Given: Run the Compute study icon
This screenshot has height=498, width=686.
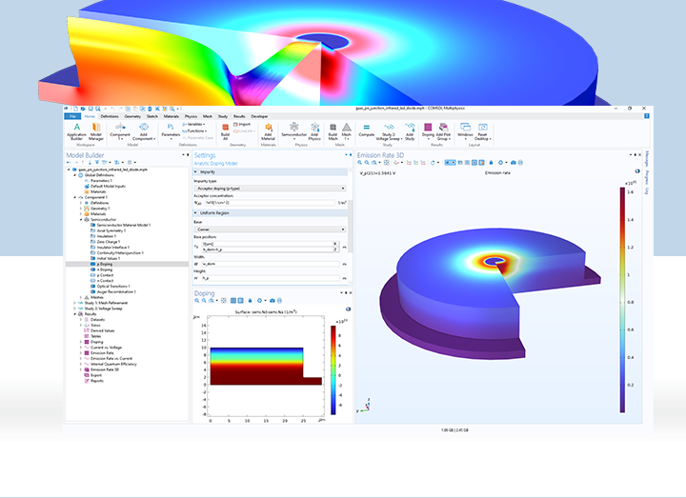Looking at the screenshot, I should pos(365,129).
